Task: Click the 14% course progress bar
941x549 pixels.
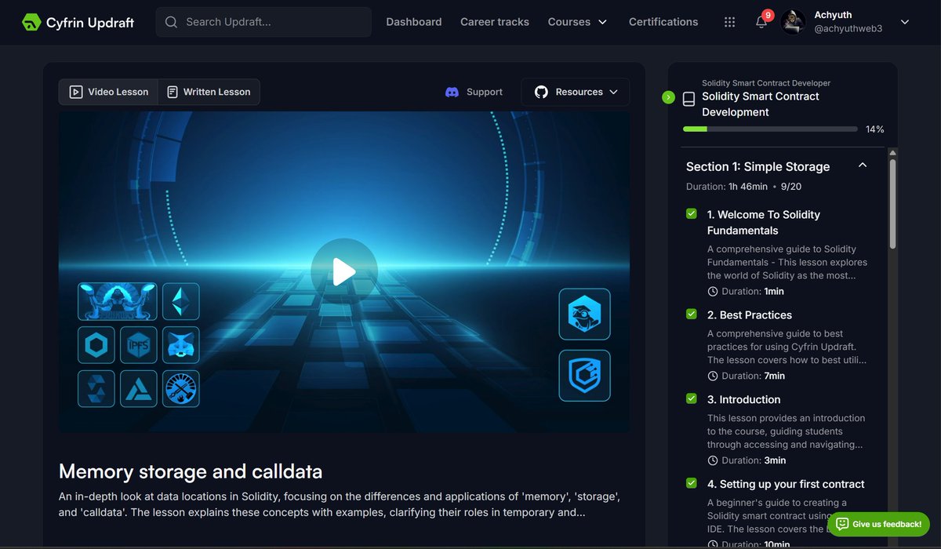Action: (772, 129)
